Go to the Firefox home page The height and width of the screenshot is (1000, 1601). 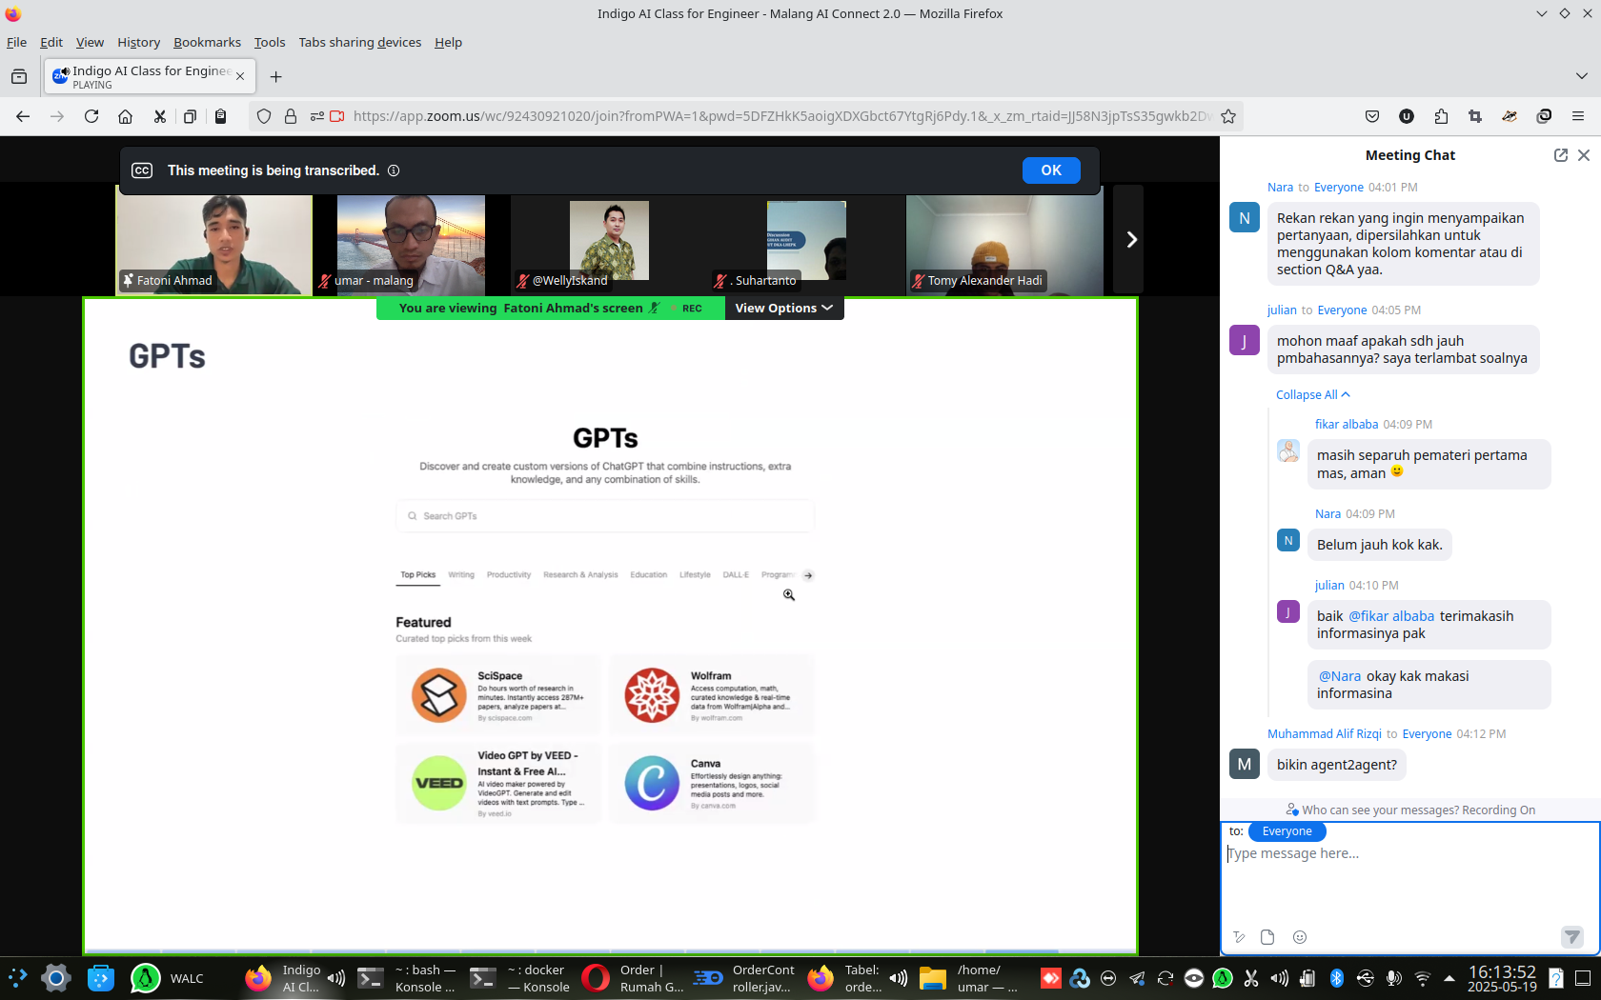[x=125, y=116]
